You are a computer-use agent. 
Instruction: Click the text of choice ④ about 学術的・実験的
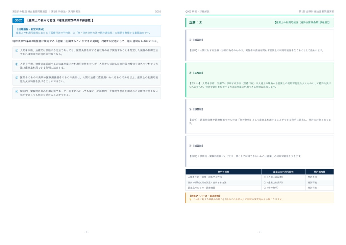pos(89,93)
